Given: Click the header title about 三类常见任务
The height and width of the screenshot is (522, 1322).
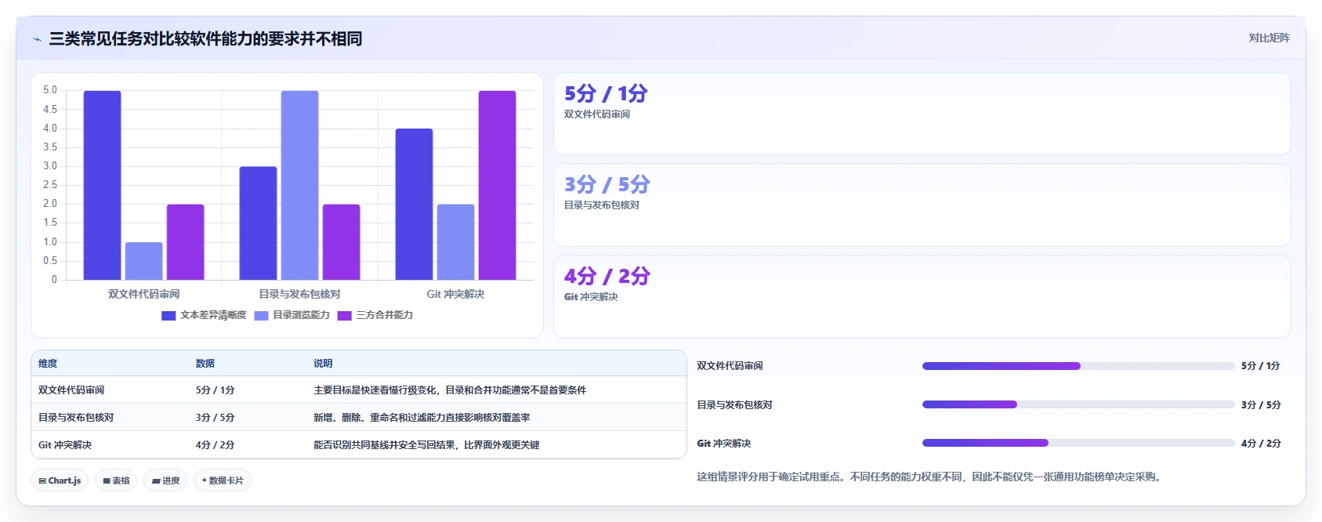Looking at the screenshot, I should point(205,38).
